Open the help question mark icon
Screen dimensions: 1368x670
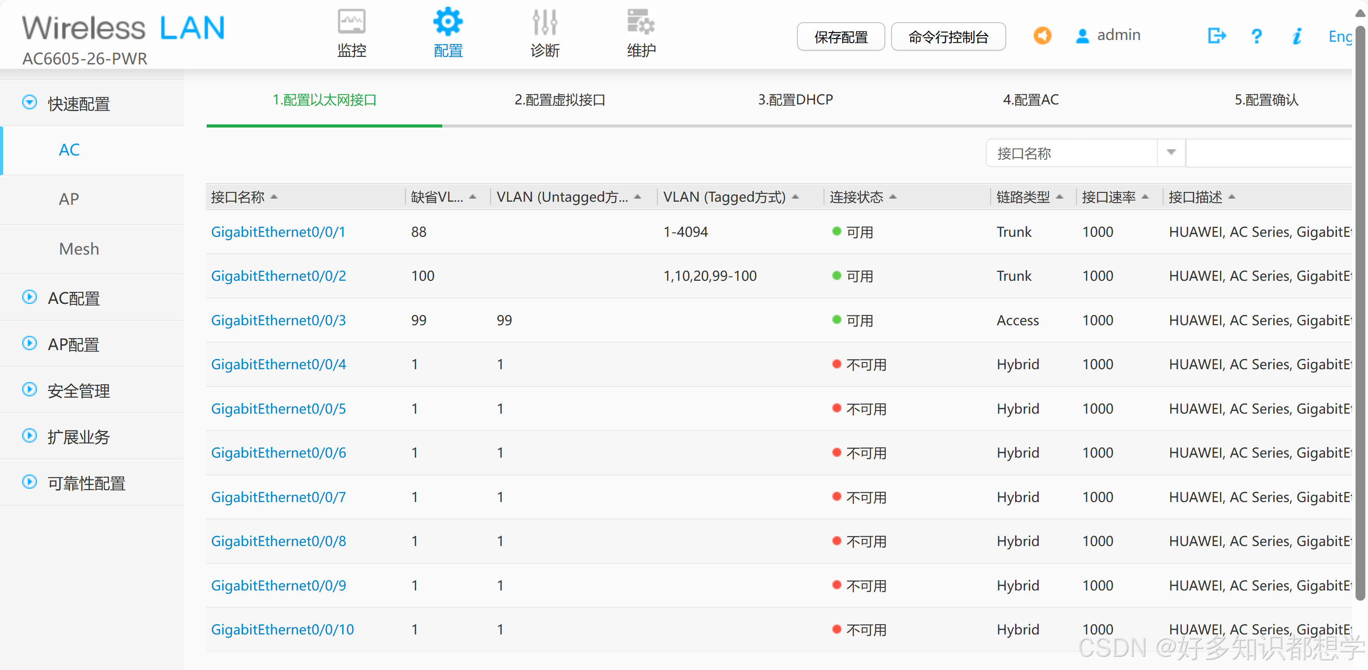[x=1256, y=36]
